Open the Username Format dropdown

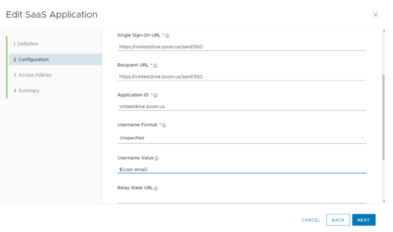(x=241, y=138)
